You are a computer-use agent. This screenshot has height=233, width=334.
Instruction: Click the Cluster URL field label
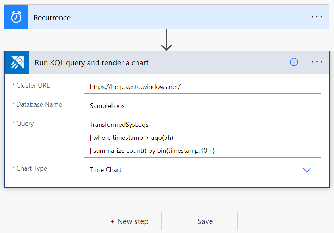point(32,86)
